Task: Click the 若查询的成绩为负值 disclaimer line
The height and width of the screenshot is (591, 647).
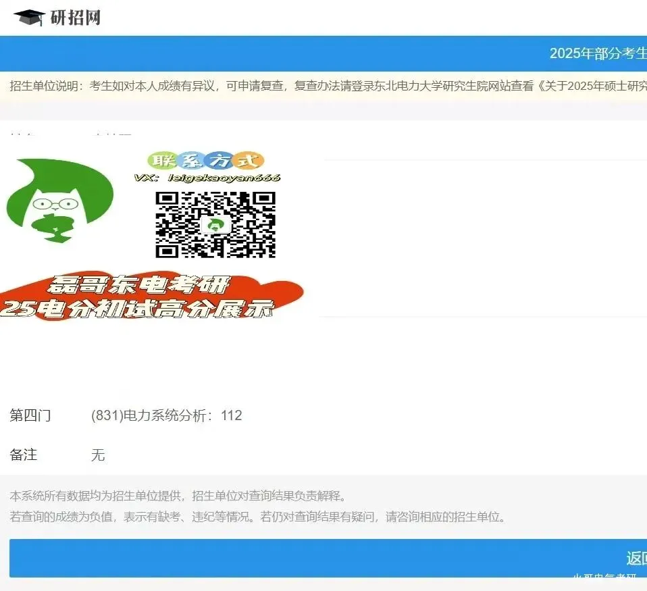Action: click(x=258, y=517)
